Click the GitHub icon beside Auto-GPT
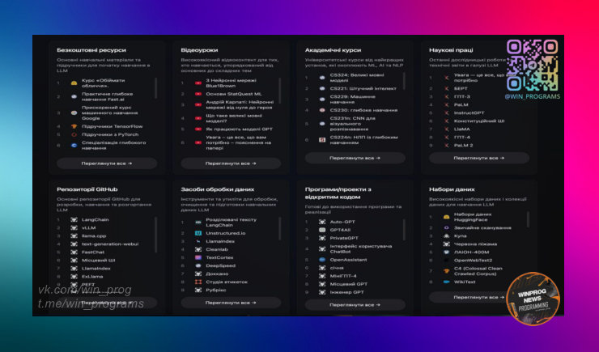The image size is (599, 352). pyautogui.click(x=322, y=222)
